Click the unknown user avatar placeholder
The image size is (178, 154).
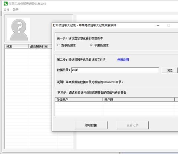19,29
